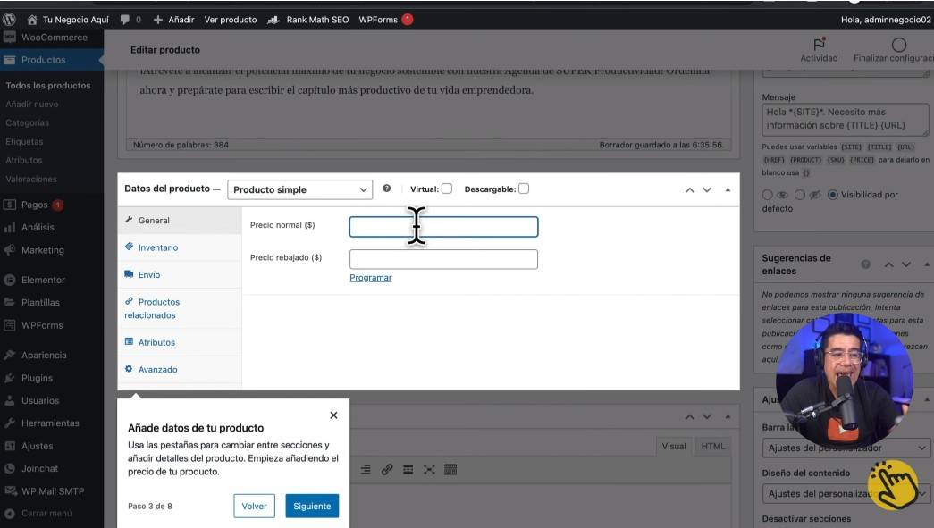Switch the editor to the Visual tab

674,446
